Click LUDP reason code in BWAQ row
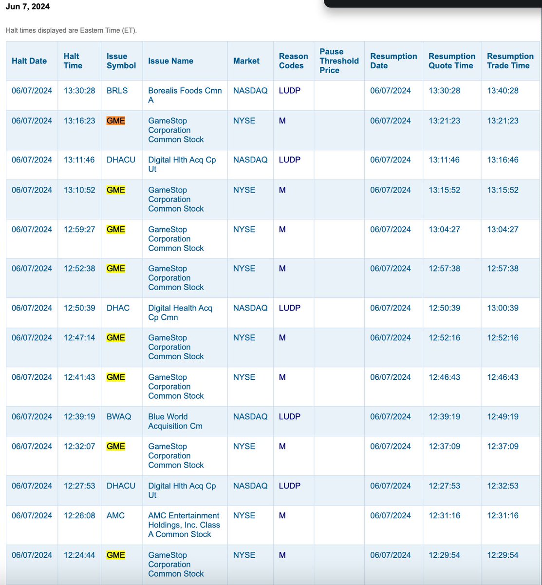The width and height of the screenshot is (542, 585). [290, 417]
